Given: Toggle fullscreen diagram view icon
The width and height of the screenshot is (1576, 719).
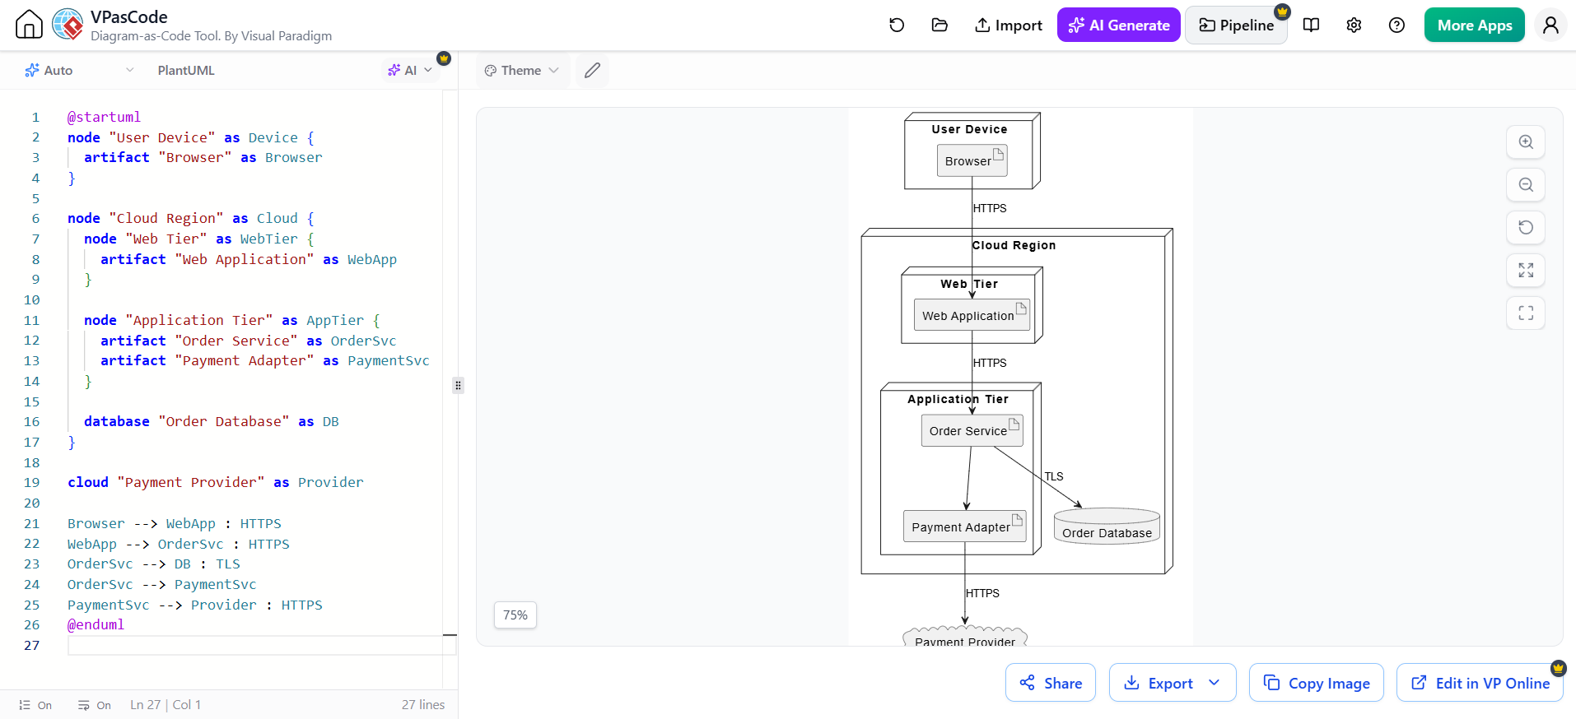Looking at the screenshot, I should click(1526, 313).
